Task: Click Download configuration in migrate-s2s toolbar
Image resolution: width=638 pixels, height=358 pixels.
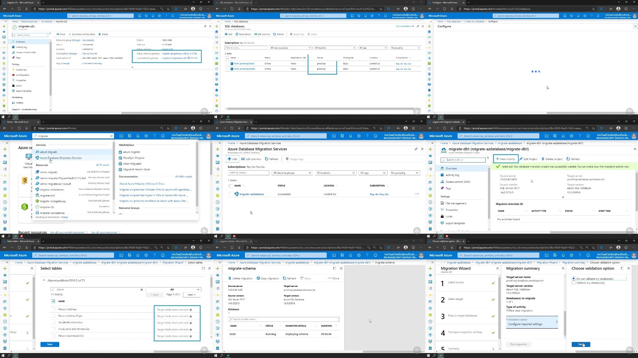Action: [x=82, y=34]
